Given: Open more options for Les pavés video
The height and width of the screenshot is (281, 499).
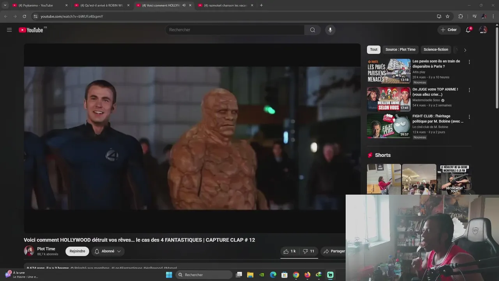Looking at the screenshot, I should pyautogui.click(x=469, y=62).
